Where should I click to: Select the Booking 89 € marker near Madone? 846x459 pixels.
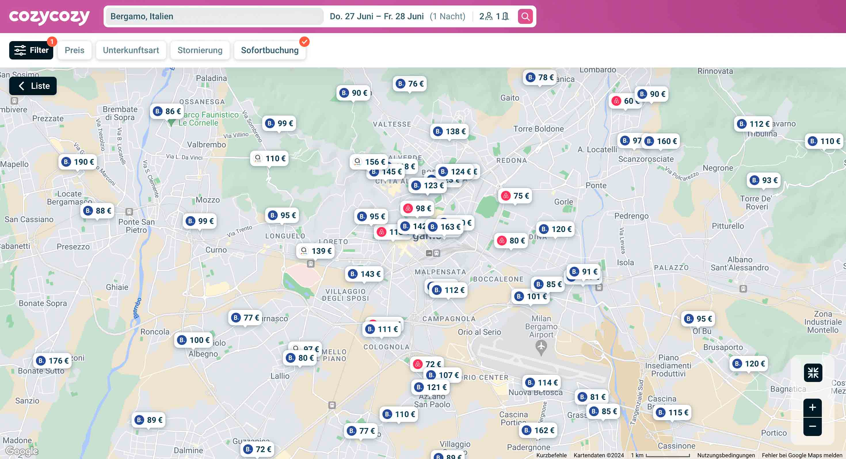tap(148, 420)
